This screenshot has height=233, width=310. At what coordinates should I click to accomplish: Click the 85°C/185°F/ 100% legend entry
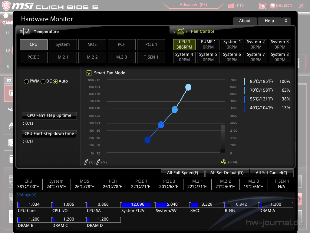pos(267,81)
